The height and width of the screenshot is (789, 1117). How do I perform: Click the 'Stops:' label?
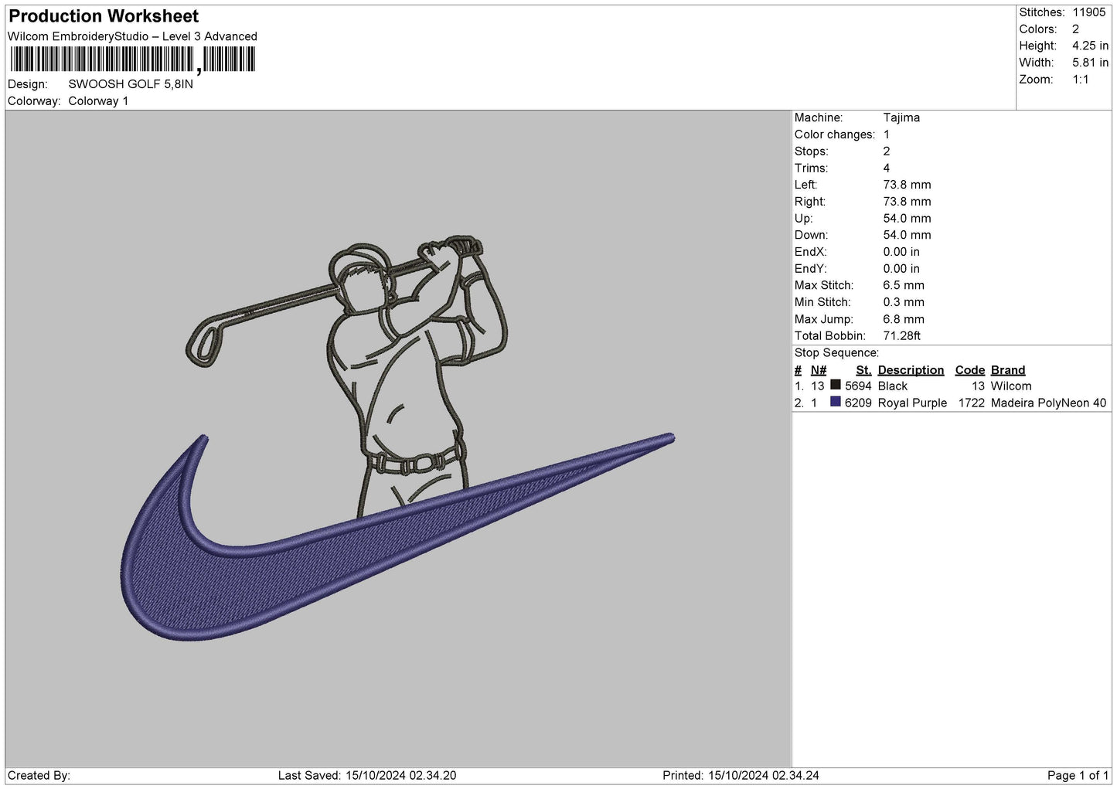click(x=811, y=151)
